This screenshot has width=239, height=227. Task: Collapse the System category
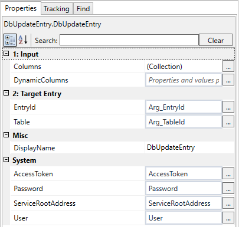click(x=6, y=160)
